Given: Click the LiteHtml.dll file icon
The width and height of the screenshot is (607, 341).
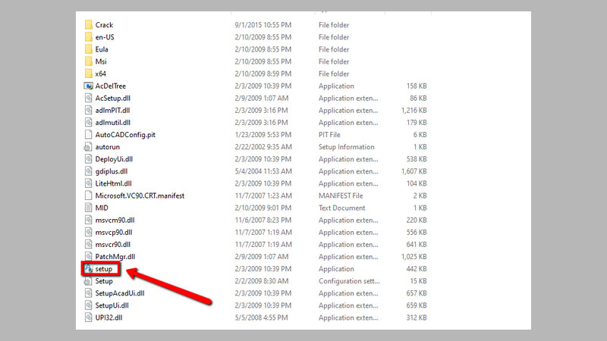Looking at the screenshot, I should tap(88, 183).
